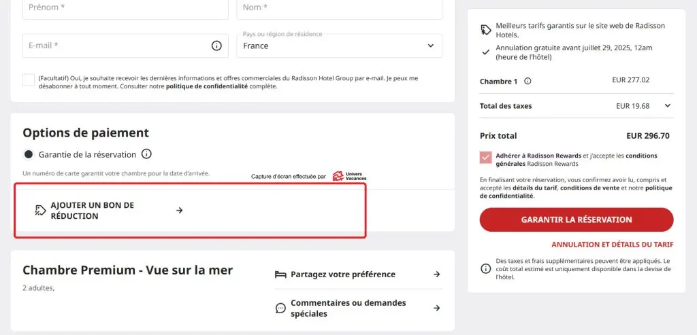Click the speech bubble comments icon
Viewport: 697px width, 335px height.
point(280,308)
